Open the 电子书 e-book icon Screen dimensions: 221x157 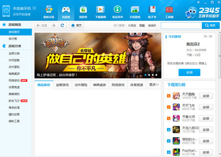(x=152, y=9)
